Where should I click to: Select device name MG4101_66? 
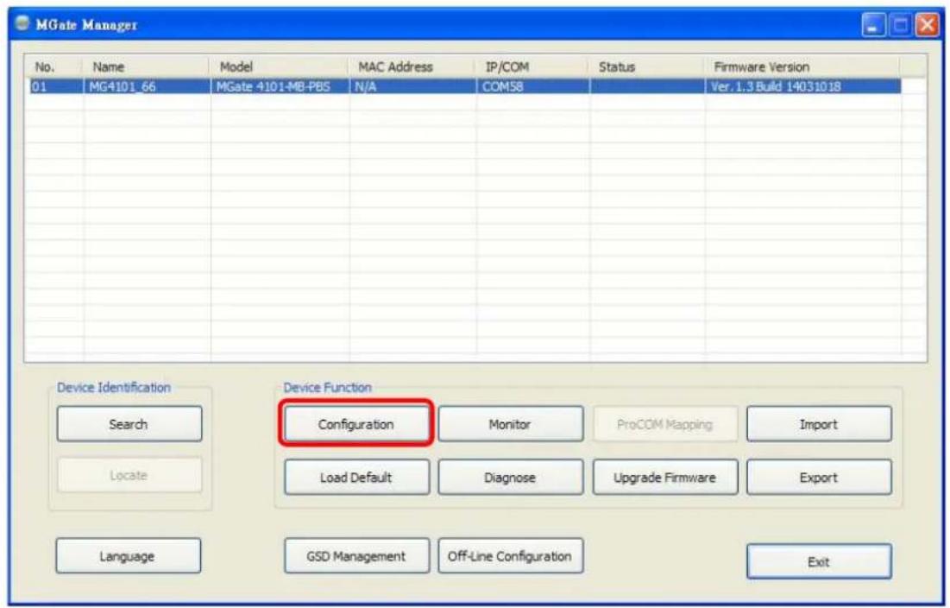coord(147,86)
